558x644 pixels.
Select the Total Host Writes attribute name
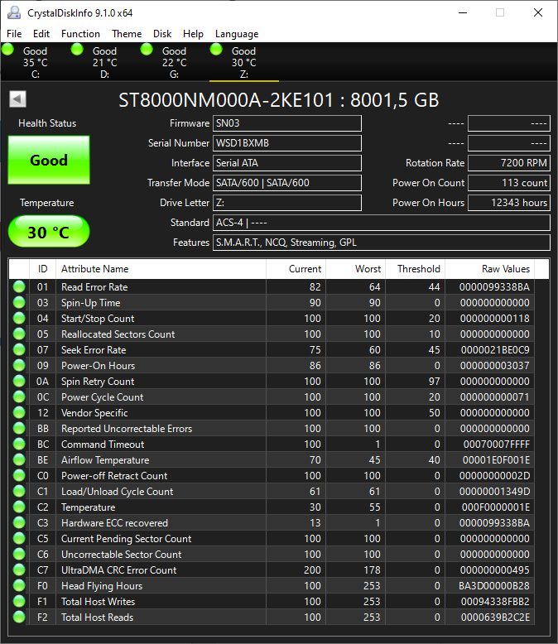tap(98, 602)
